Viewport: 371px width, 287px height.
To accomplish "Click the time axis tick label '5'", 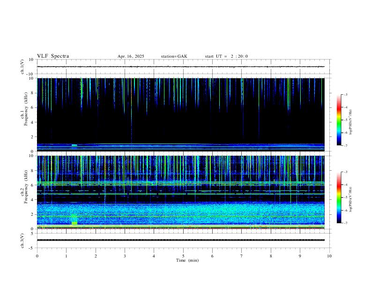I will click(x=183, y=256).
